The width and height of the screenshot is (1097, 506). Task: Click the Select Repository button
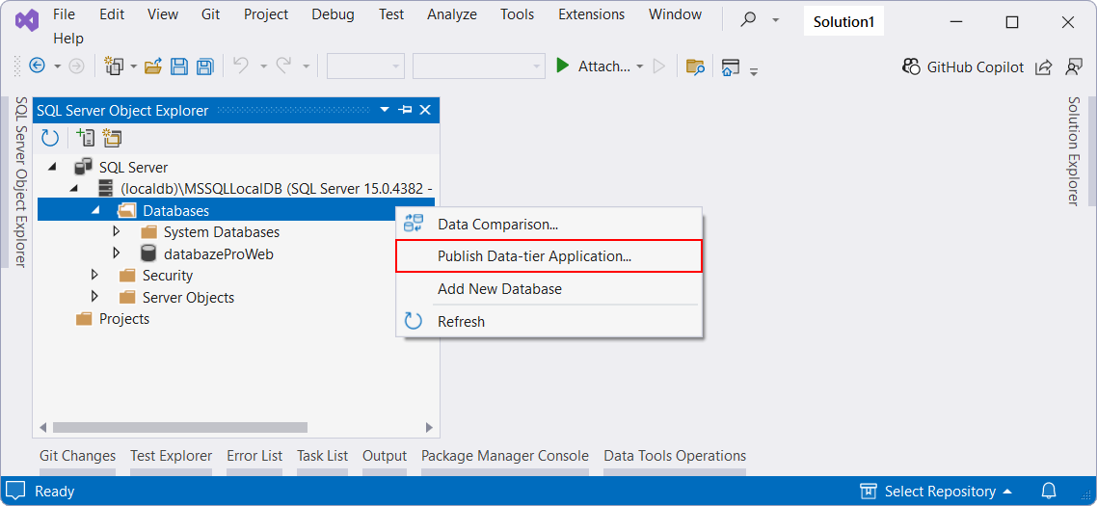935,492
